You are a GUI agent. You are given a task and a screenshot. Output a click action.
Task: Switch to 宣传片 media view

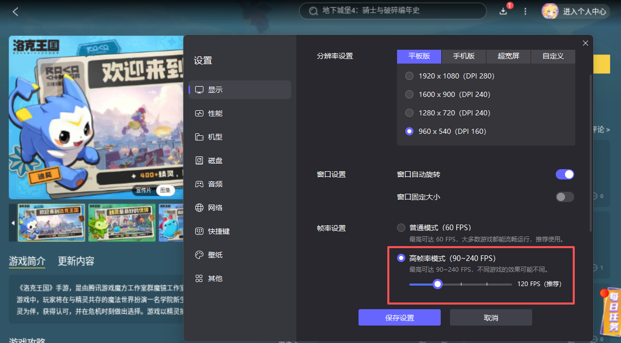pyautogui.click(x=144, y=190)
